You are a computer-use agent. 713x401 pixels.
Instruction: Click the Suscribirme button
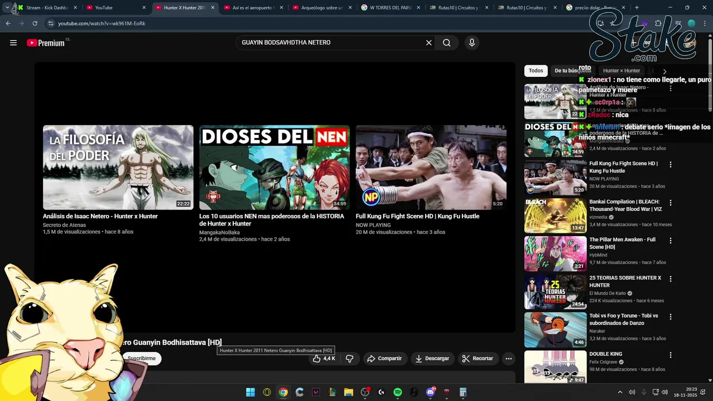(141, 359)
